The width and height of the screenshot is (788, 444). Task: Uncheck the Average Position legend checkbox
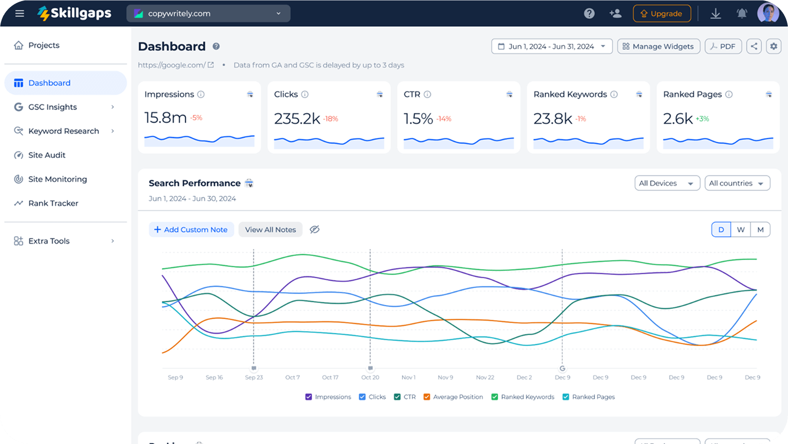[x=427, y=397]
